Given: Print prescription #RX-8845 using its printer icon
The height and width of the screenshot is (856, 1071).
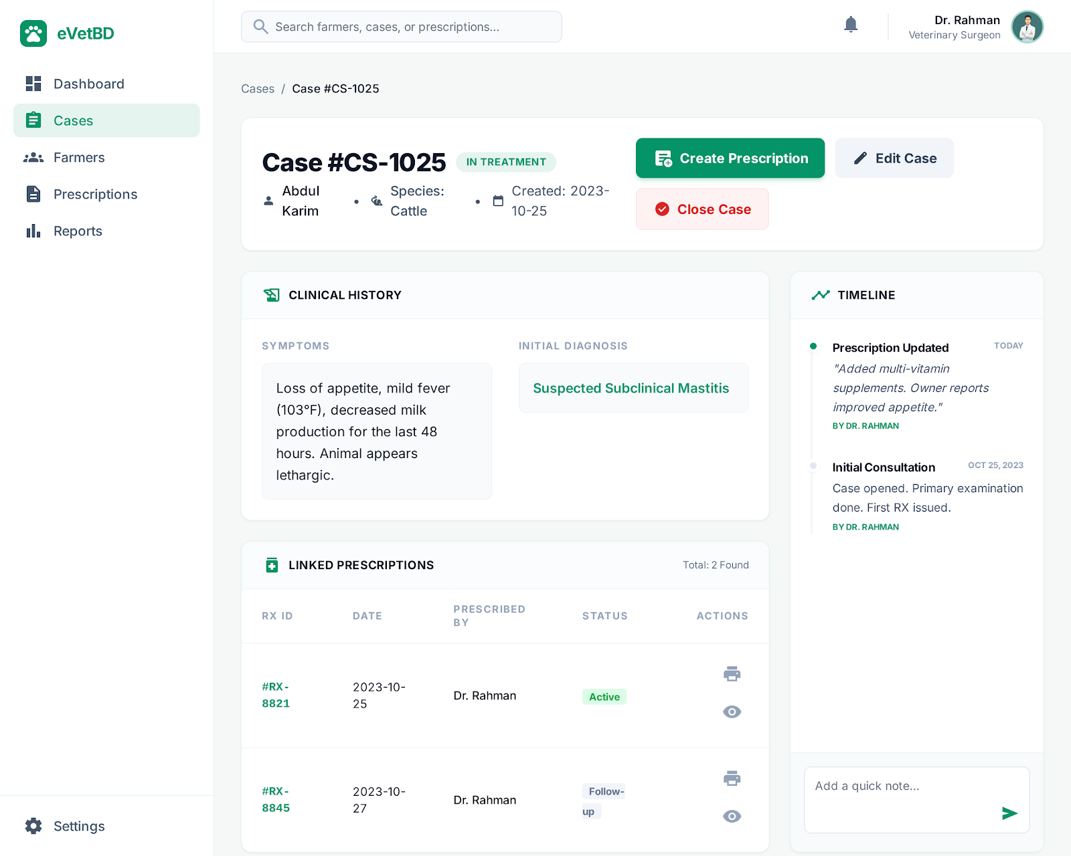Looking at the screenshot, I should (x=732, y=778).
